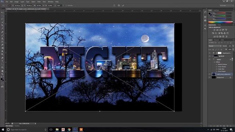Select the History Brush tool
The image size is (235, 132).
(x=2, y=41)
